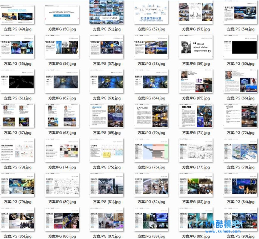Click file name label 方案JPG (49).jpg
Screen dimensions: 259x239
(17, 29)
